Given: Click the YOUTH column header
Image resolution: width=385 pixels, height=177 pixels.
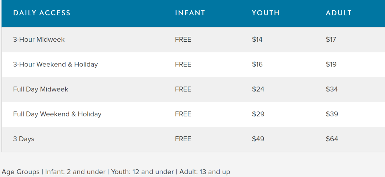Looking at the screenshot, I should (266, 13).
